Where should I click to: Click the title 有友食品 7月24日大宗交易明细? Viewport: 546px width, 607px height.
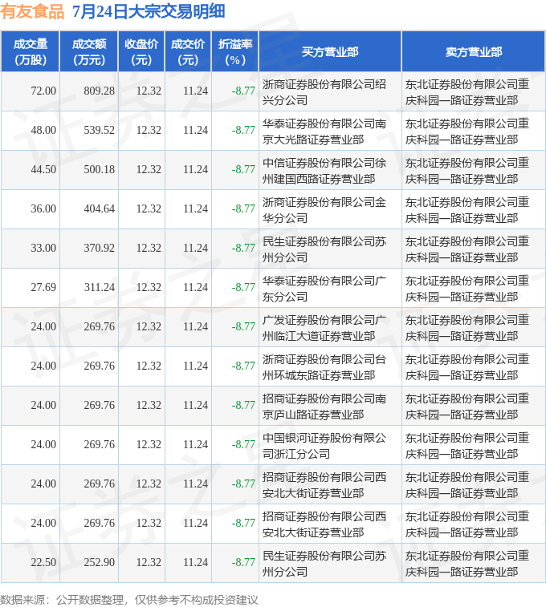pyautogui.click(x=112, y=11)
